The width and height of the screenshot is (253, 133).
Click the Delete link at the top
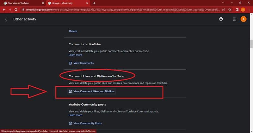coord(73,31)
